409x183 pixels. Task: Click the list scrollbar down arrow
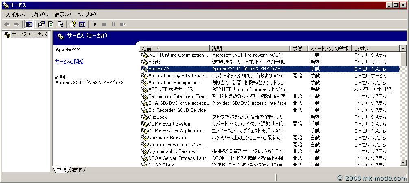pos(403,163)
